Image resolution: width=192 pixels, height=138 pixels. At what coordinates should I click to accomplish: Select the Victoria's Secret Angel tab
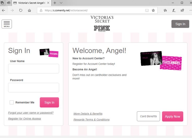tap(32, 3)
